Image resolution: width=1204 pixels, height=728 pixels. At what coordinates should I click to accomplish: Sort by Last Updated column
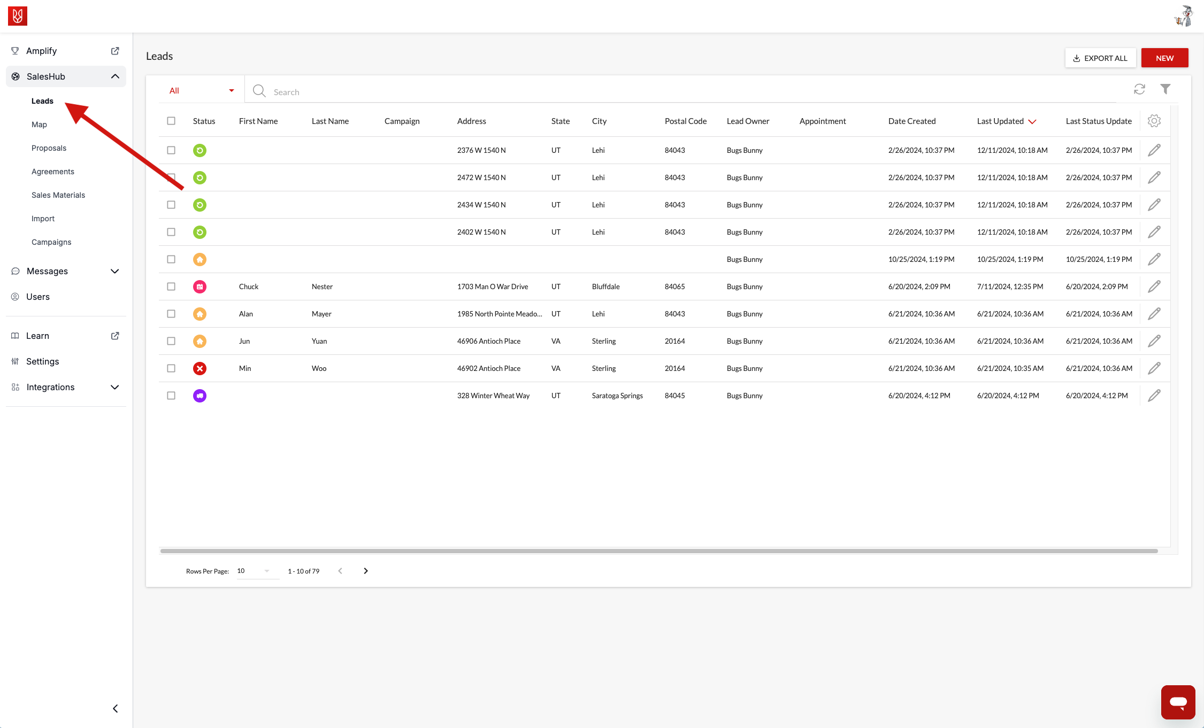click(x=1007, y=121)
